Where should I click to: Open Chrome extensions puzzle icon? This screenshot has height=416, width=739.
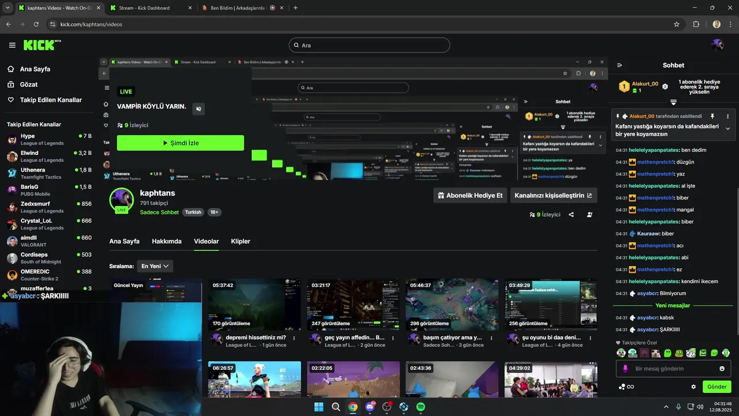click(x=696, y=24)
